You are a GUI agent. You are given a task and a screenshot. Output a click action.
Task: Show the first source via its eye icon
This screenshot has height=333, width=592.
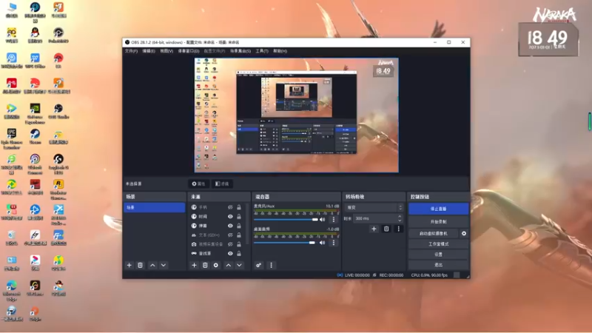pos(230,207)
